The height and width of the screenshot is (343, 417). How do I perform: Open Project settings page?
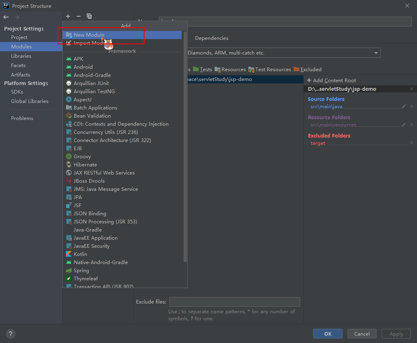pos(31,37)
